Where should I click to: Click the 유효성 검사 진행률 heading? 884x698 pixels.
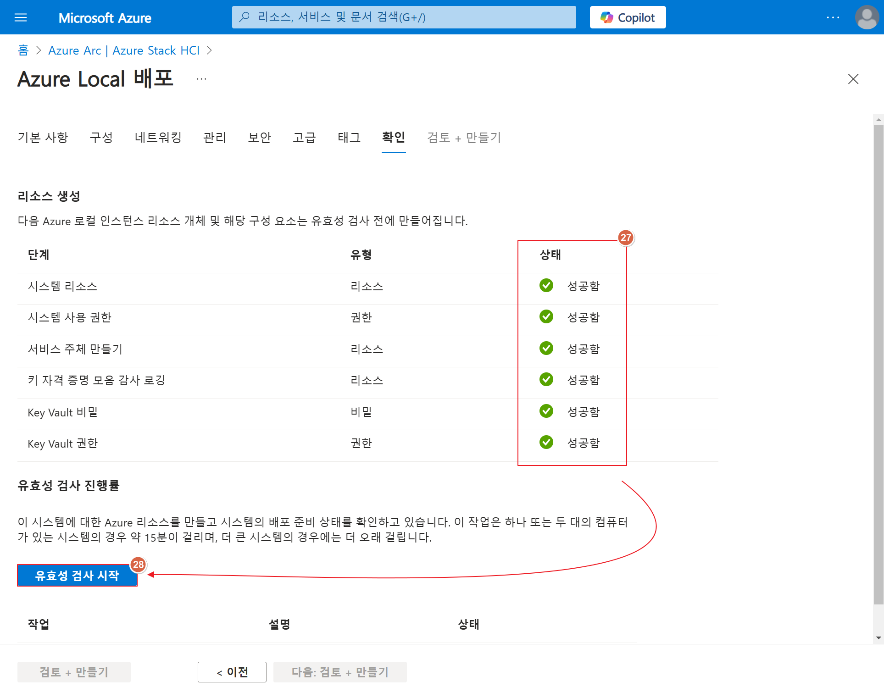point(68,486)
